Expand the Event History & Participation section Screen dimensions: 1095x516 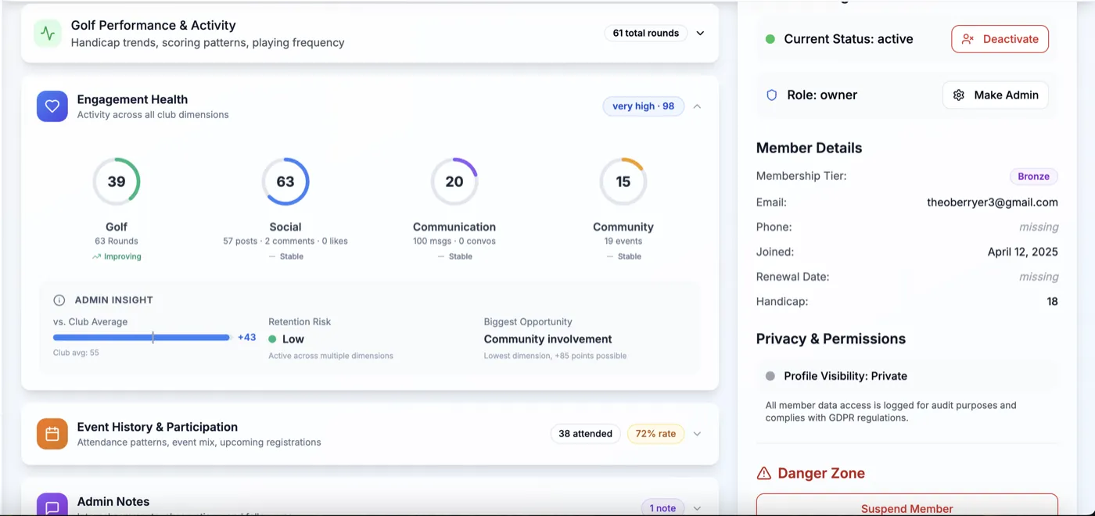(x=697, y=434)
